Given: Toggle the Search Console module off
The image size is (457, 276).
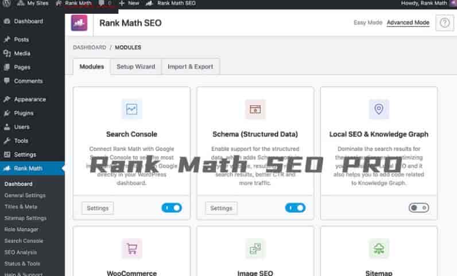Looking at the screenshot, I should click(x=172, y=208).
